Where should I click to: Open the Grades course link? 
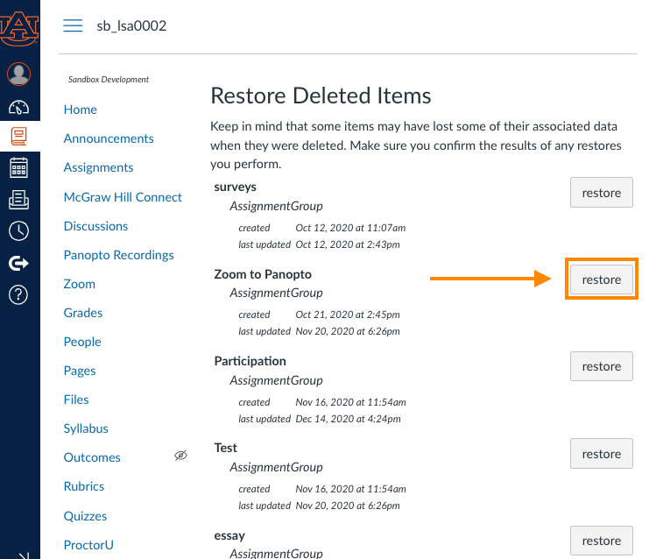(83, 313)
